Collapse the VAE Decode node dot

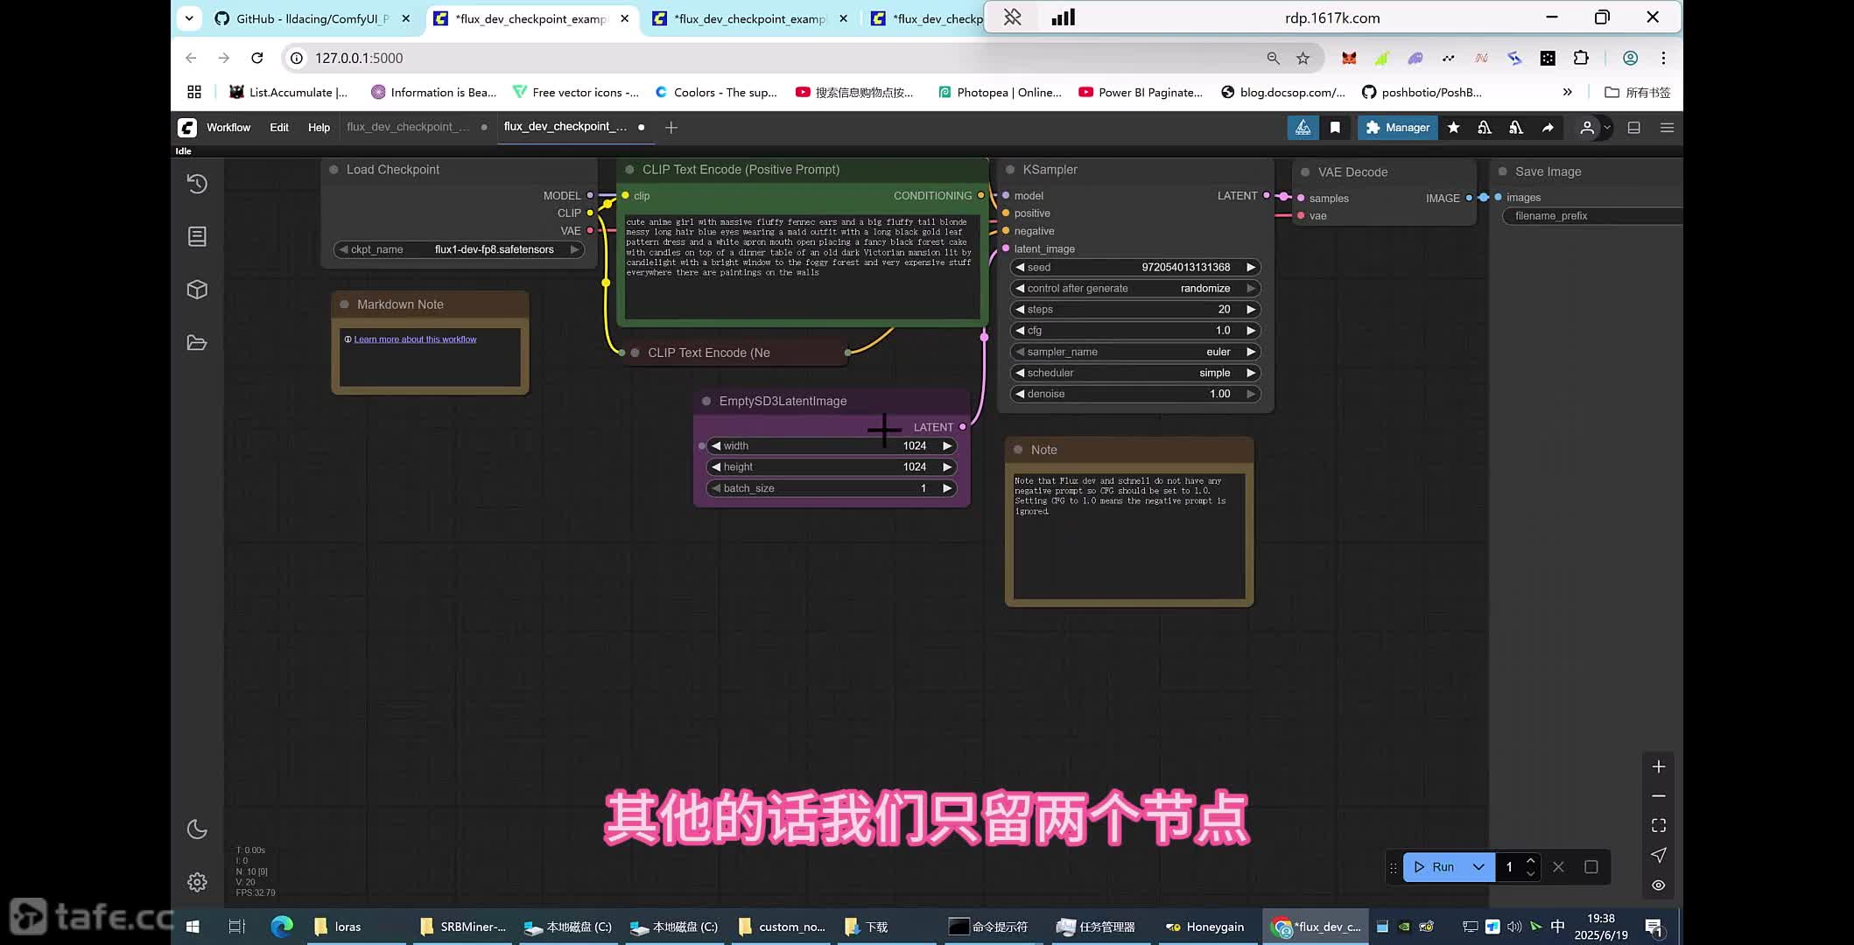tap(1305, 172)
